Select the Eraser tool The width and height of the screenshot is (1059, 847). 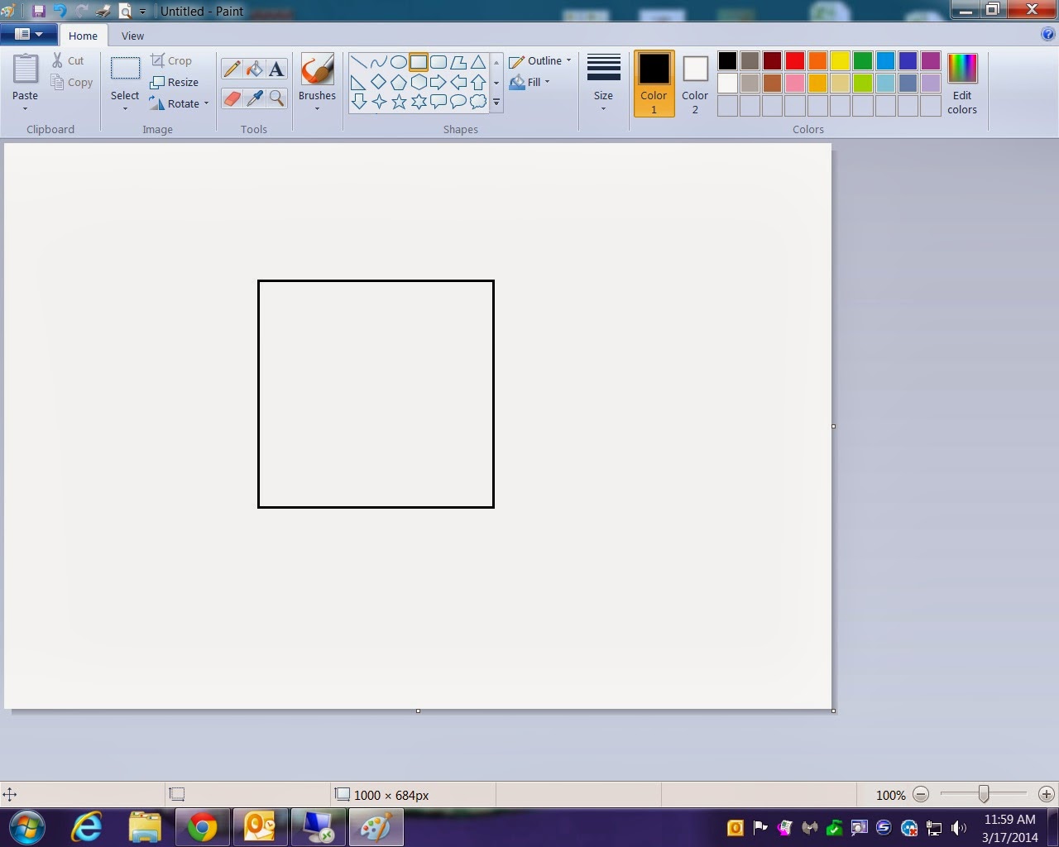click(232, 98)
